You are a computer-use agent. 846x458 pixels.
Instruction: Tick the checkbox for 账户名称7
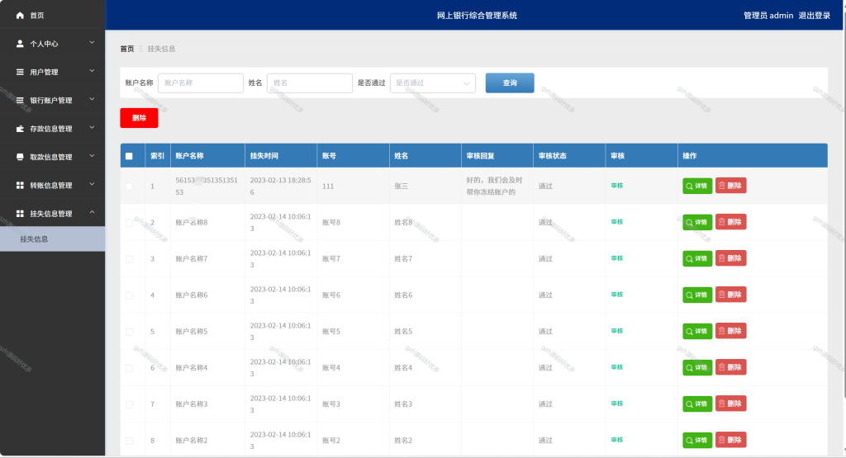click(x=129, y=259)
